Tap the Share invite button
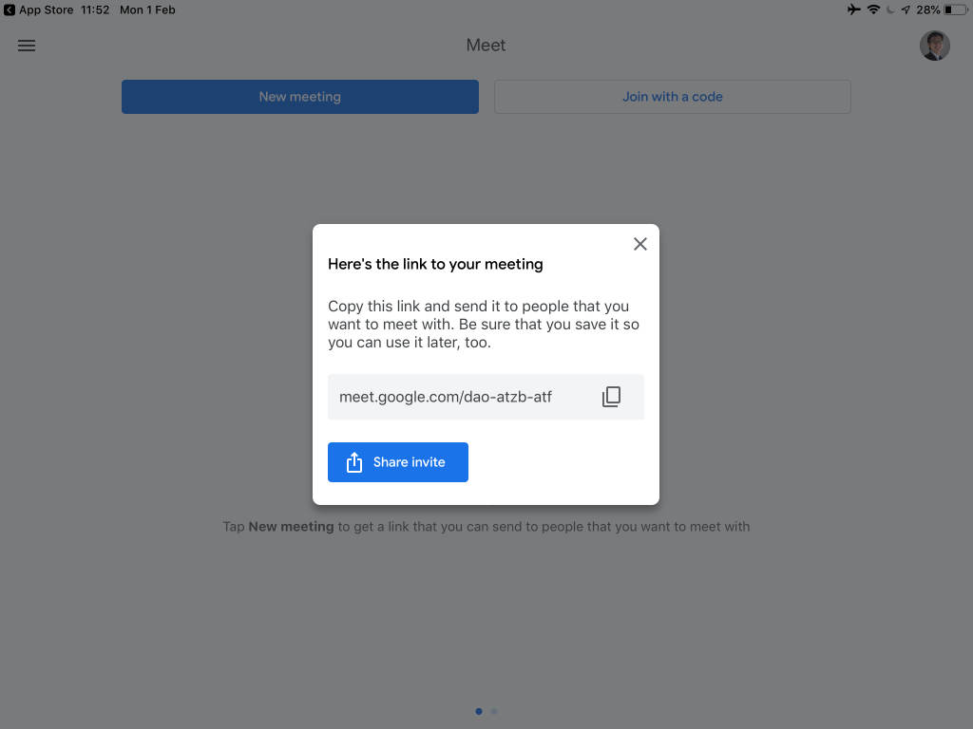 click(x=397, y=462)
